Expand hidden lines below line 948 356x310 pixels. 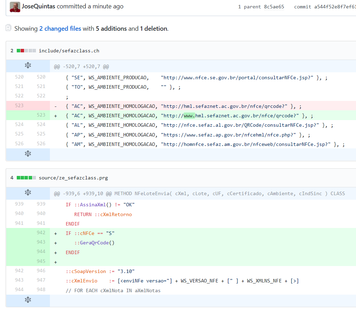(28, 300)
